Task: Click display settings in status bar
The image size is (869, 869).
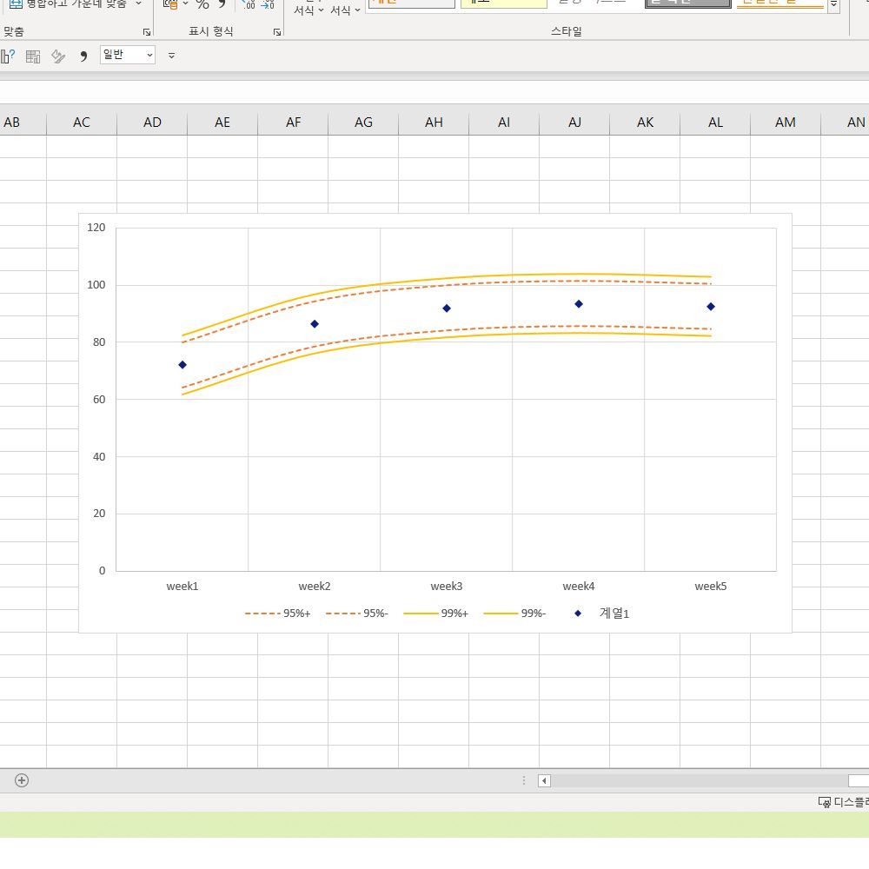Action: (x=843, y=802)
